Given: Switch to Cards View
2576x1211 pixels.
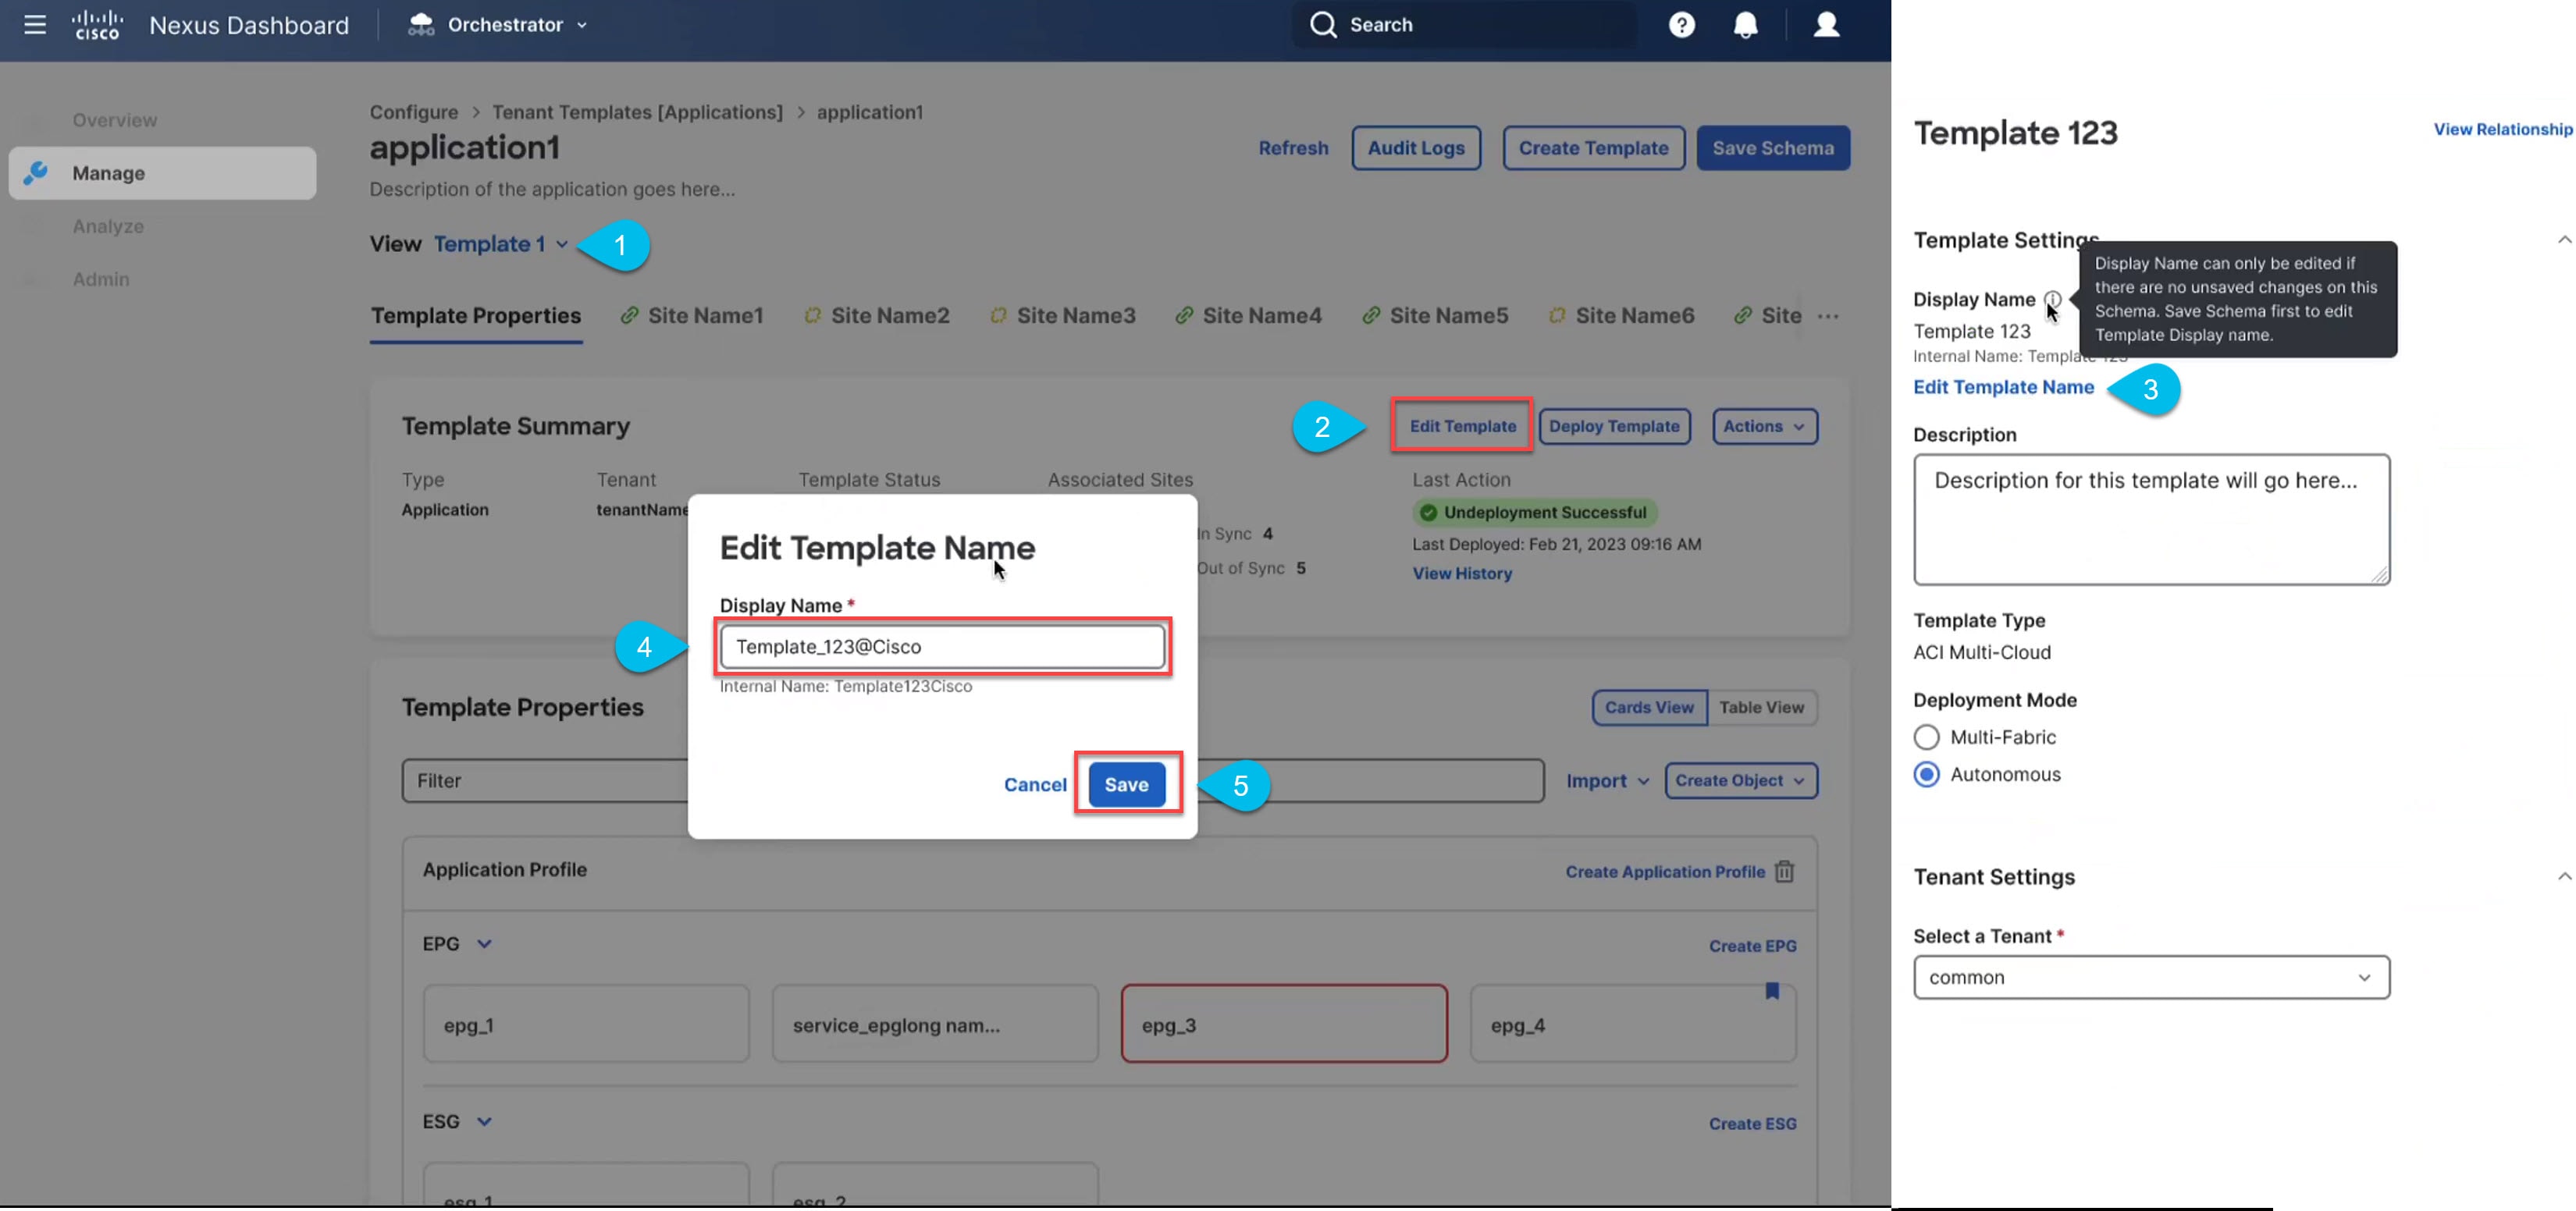Looking at the screenshot, I should 1649,708.
